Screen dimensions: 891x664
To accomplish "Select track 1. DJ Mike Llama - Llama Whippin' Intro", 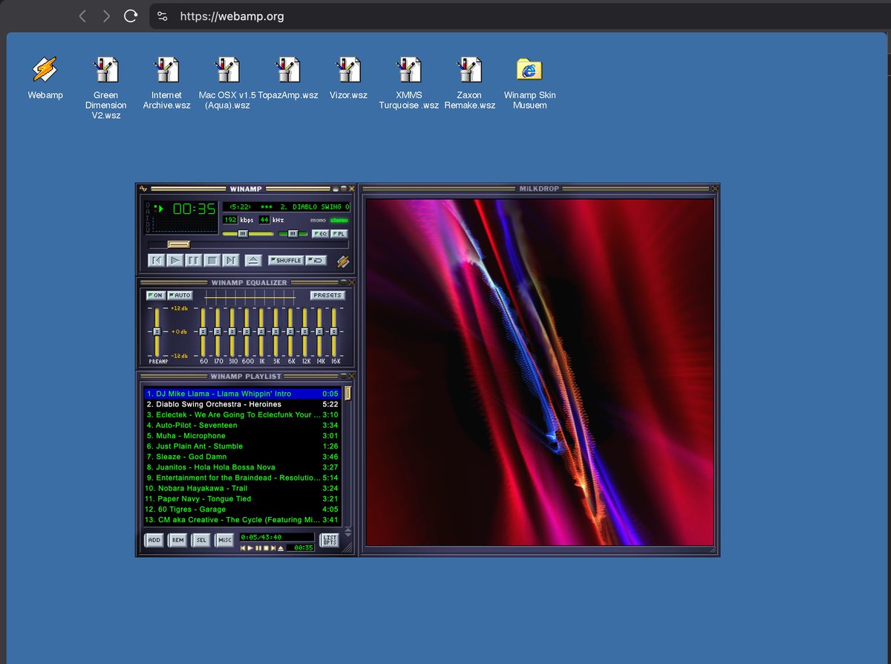I will (x=242, y=394).
